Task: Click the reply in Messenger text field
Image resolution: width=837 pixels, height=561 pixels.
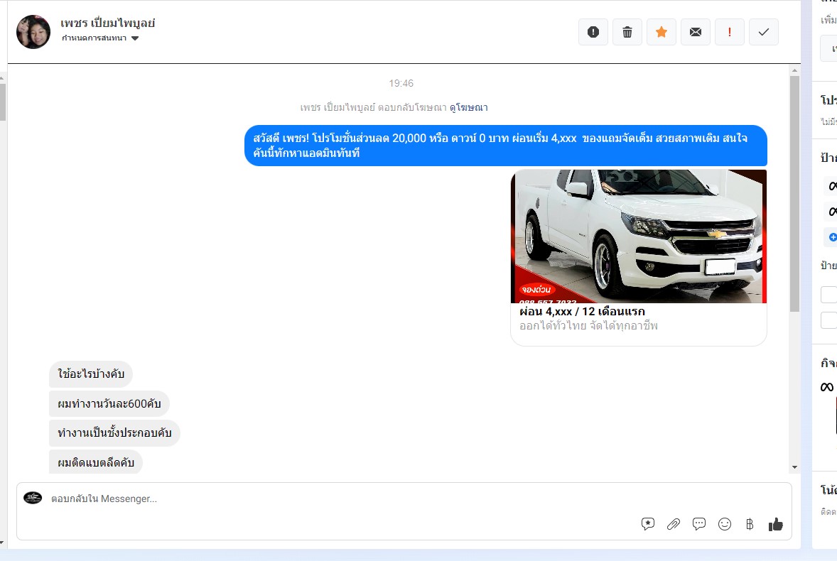Action: [x=341, y=499]
